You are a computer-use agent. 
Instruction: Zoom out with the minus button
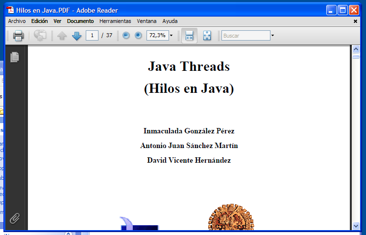tap(126, 35)
